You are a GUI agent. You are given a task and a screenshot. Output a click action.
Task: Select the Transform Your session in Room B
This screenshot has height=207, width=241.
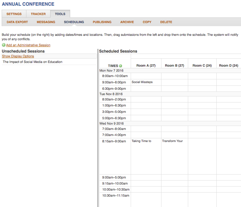click(x=172, y=141)
